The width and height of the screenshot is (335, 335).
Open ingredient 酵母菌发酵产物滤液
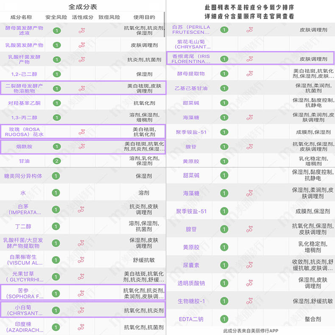[24, 31]
